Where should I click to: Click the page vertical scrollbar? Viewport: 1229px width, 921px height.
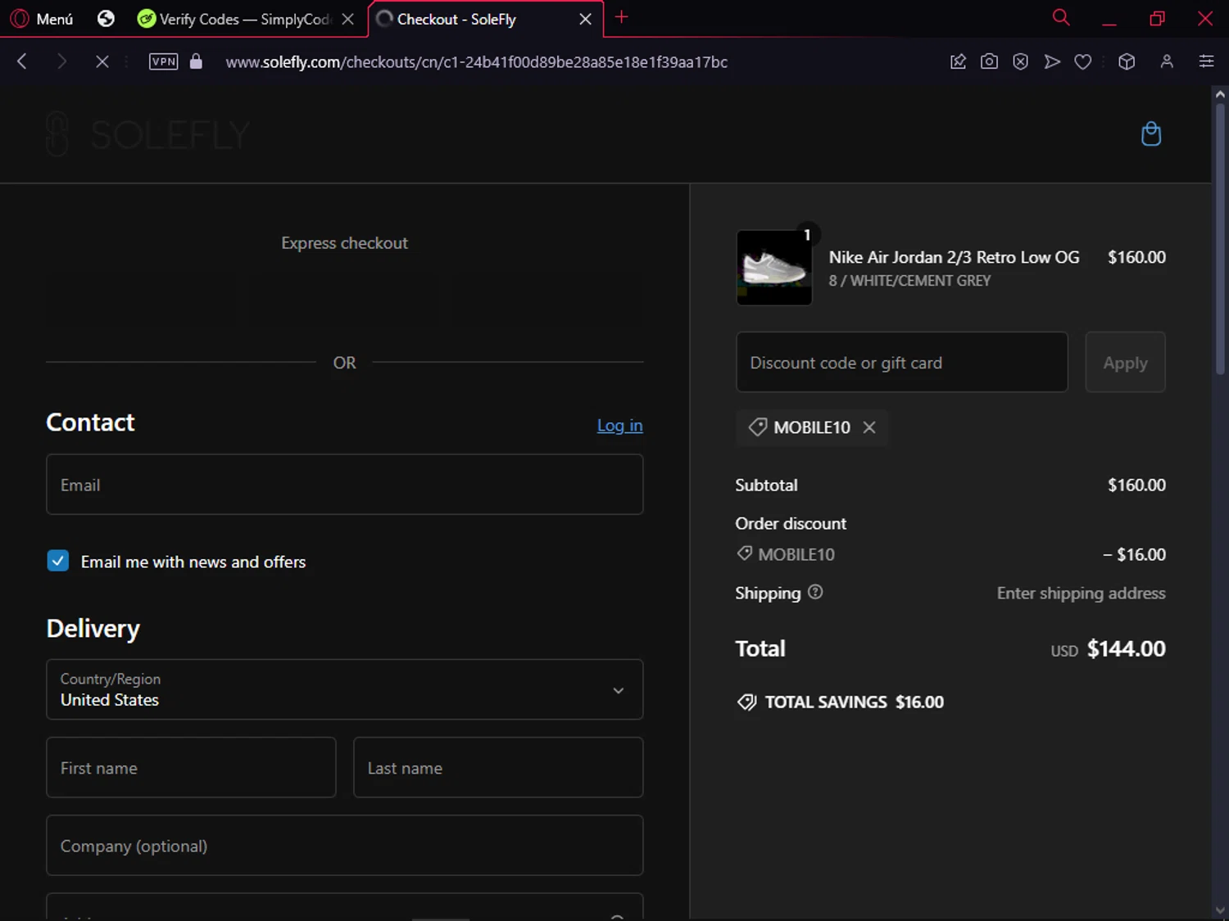click(x=1220, y=237)
